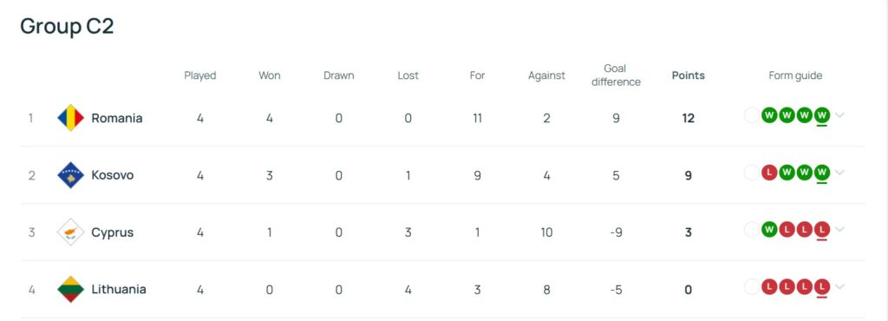Select Romania's latest underlined W form badge
The height and width of the screenshot is (321, 888).
click(822, 115)
